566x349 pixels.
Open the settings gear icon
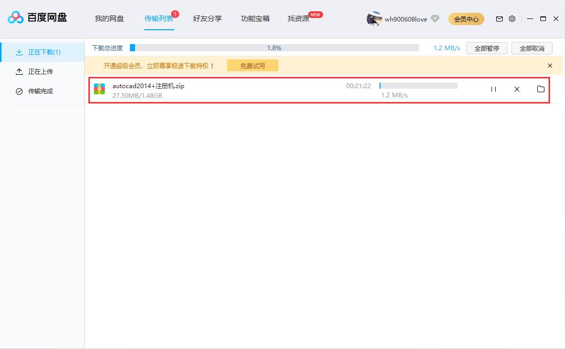[x=512, y=18]
